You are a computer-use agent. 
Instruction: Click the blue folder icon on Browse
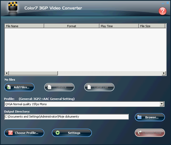coord(139,117)
